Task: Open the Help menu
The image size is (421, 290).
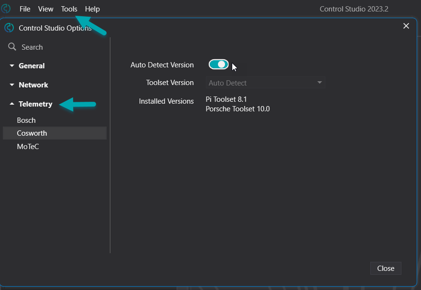Action: [x=92, y=9]
